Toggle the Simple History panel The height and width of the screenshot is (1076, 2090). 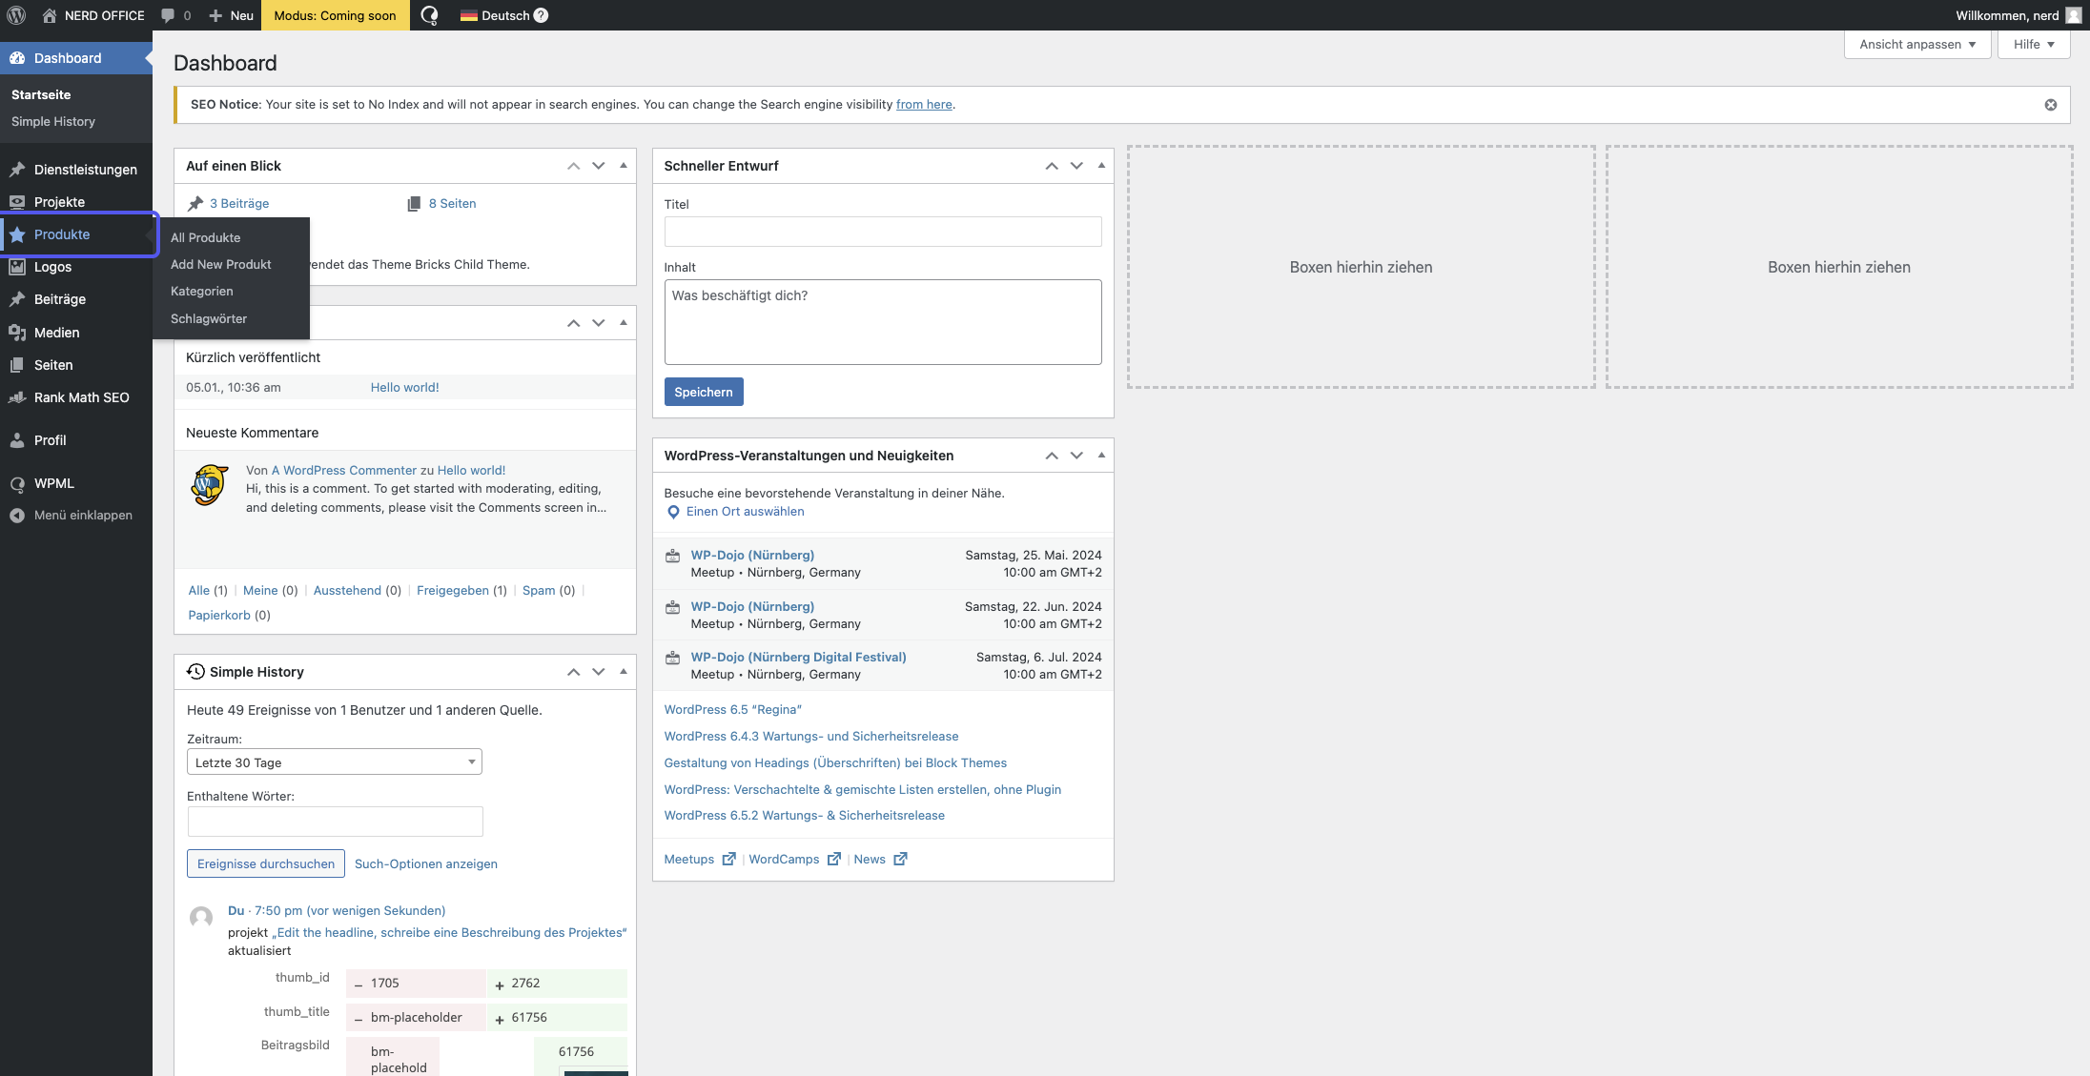click(x=624, y=672)
